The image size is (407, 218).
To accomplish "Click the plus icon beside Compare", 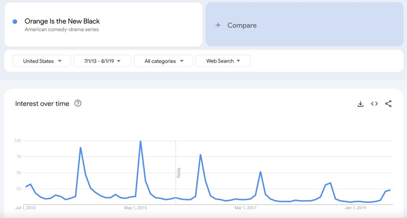I will [x=218, y=25].
